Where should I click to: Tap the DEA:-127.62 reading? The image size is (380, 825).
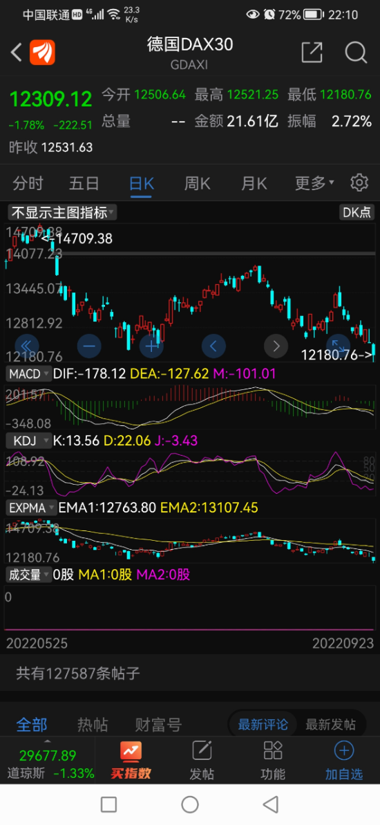click(x=169, y=373)
